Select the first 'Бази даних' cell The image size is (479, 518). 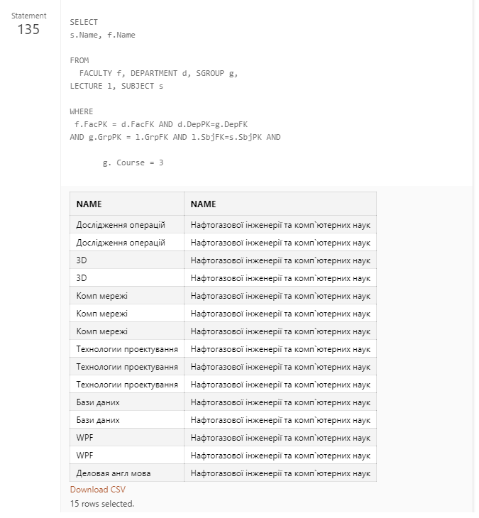98,402
